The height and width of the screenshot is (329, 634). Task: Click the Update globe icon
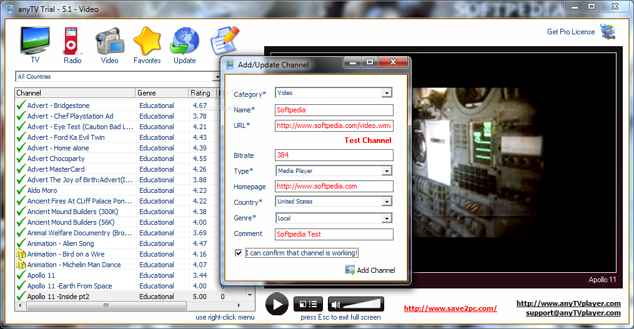click(x=184, y=41)
